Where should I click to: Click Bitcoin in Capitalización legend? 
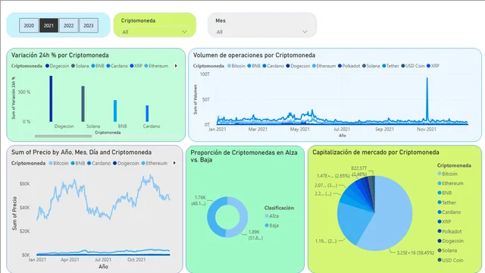click(447, 174)
